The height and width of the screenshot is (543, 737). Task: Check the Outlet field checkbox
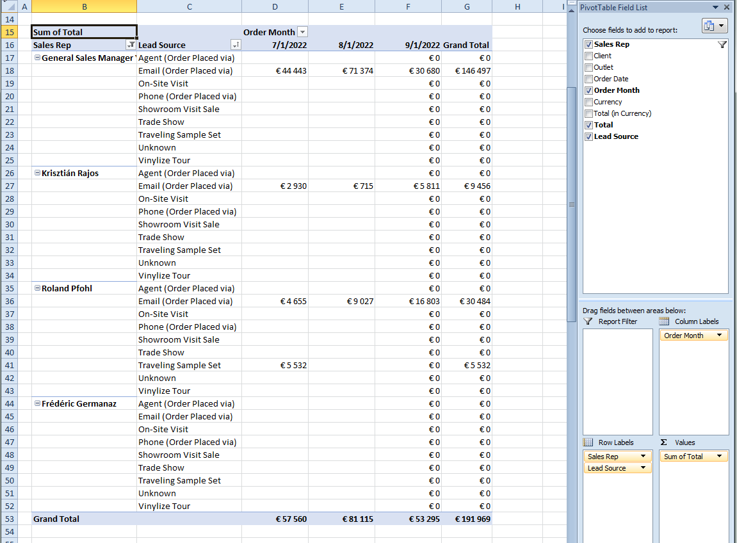click(588, 67)
